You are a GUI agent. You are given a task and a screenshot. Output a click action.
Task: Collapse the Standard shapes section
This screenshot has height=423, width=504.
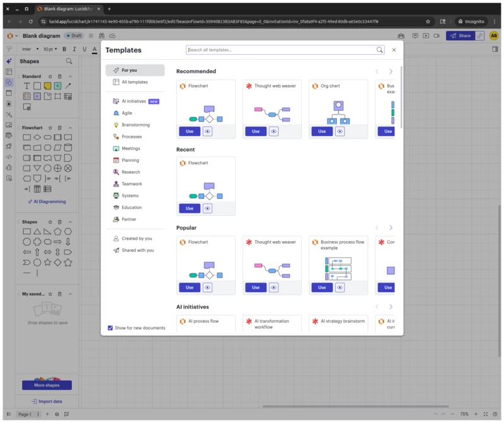click(x=70, y=76)
